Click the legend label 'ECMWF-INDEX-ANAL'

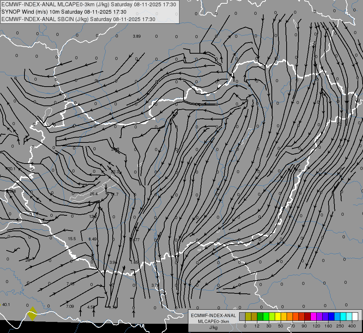(x=214, y=316)
